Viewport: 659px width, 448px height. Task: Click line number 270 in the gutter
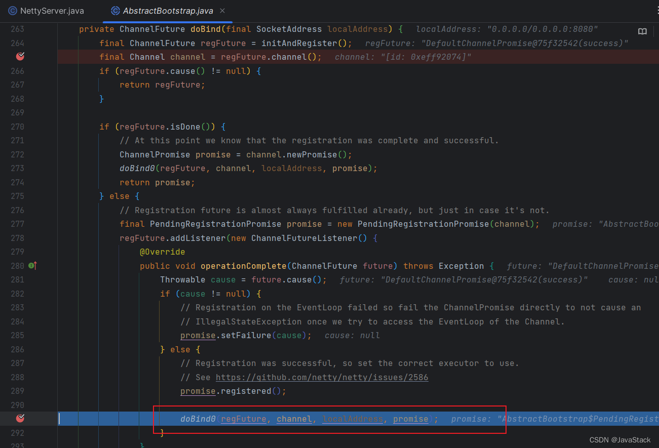coord(17,127)
